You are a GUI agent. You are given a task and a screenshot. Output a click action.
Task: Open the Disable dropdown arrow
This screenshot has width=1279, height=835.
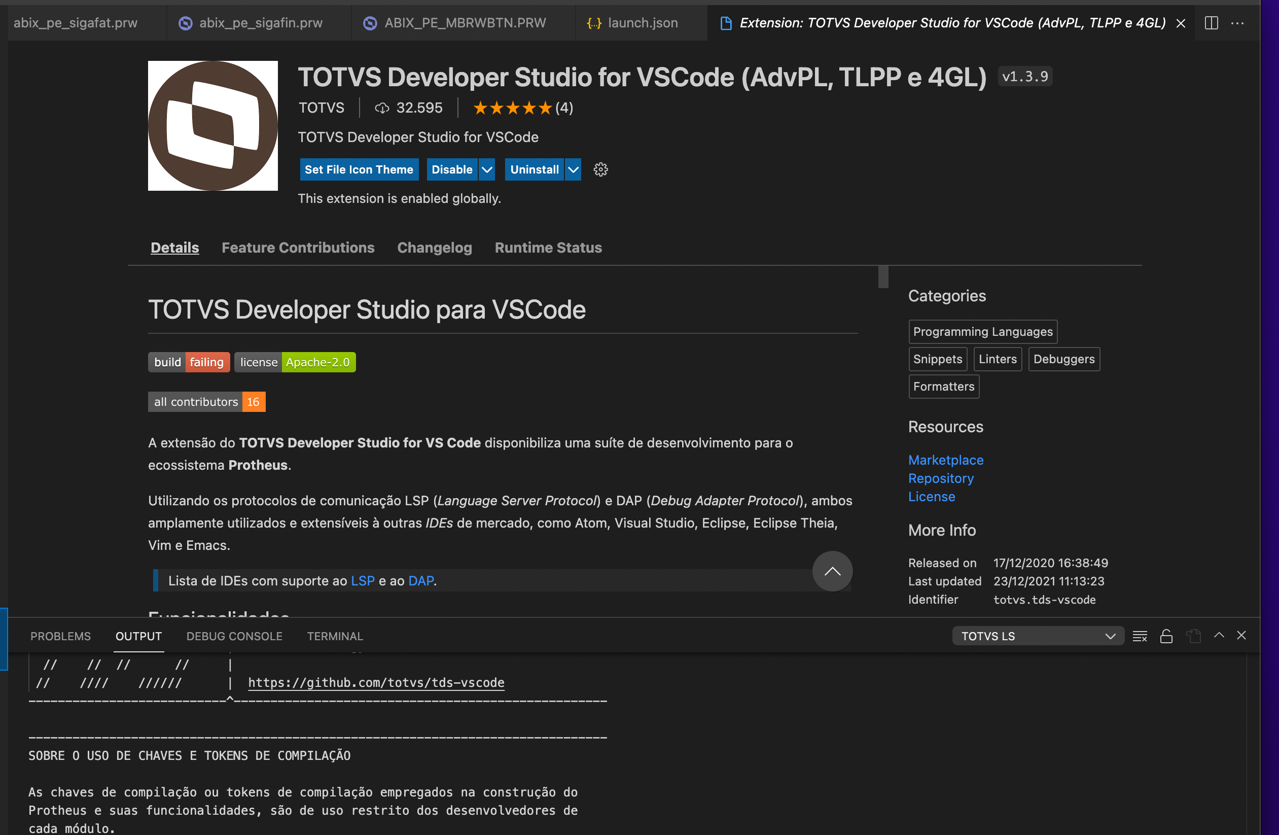(x=487, y=169)
